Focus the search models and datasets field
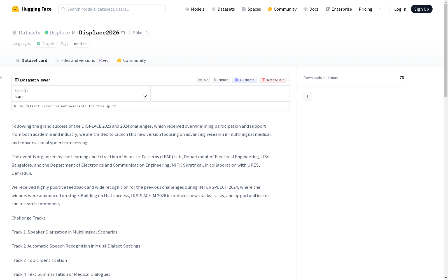Viewport: 448px width, 280px height. (x=112, y=9)
